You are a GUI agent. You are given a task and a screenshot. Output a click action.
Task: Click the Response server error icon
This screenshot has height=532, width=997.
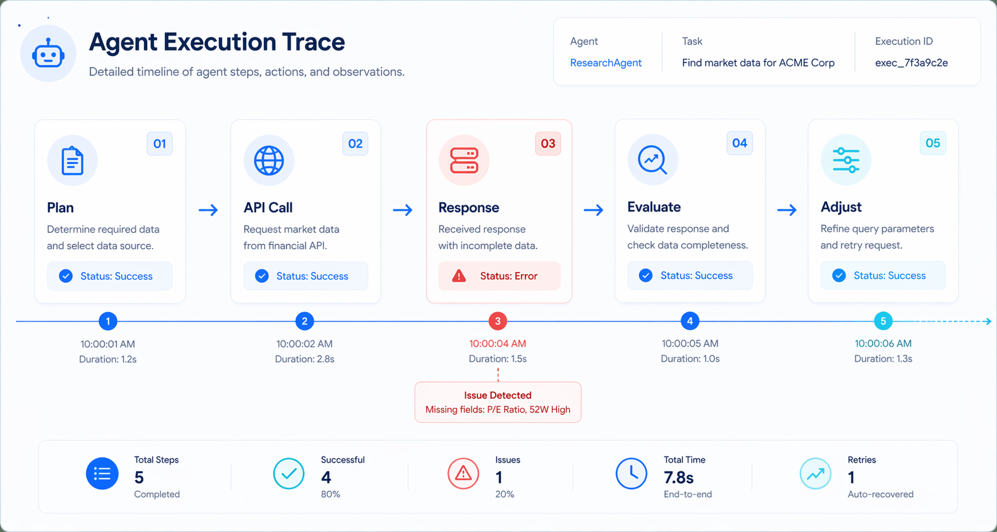(464, 161)
